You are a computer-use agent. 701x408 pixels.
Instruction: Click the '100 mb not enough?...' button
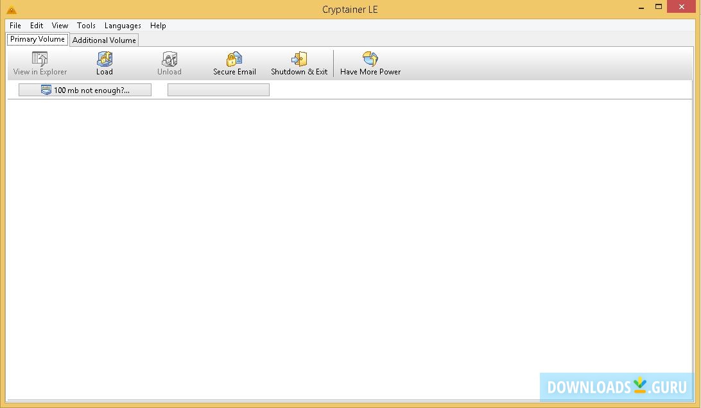coord(85,90)
